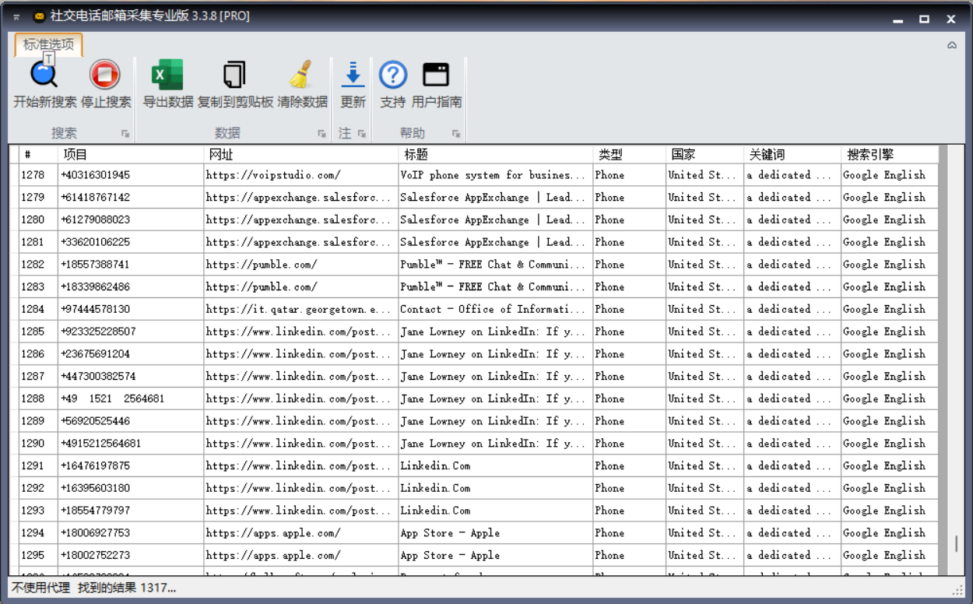Sort by the 类型 column header

[630, 154]
